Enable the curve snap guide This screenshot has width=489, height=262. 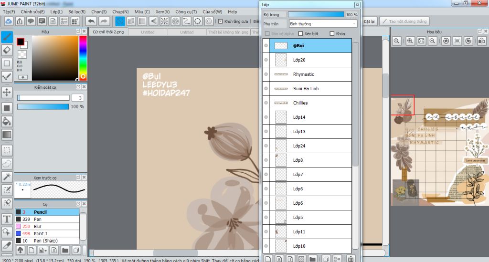[187, 21]
